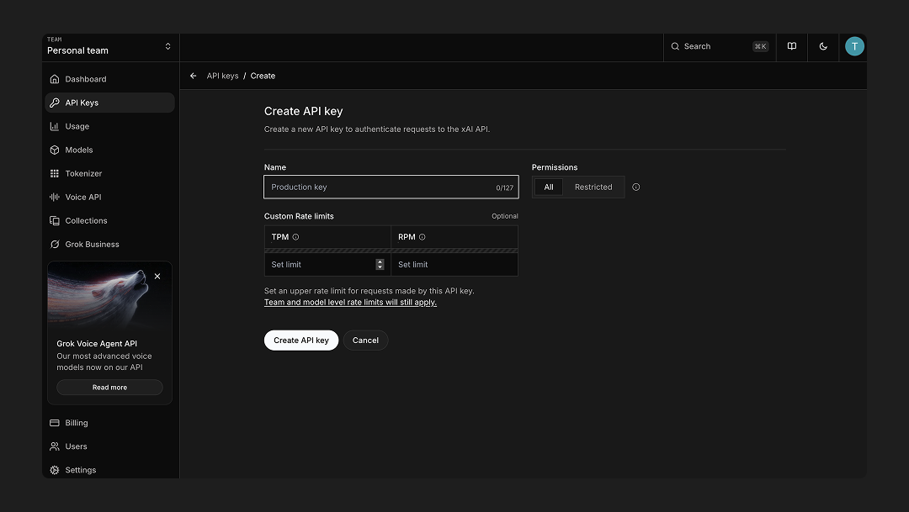Viewport: 909px width, 512px height.
Task: Click the Usage chart icon
Action: pyautogui.click(x=55, y=126)
